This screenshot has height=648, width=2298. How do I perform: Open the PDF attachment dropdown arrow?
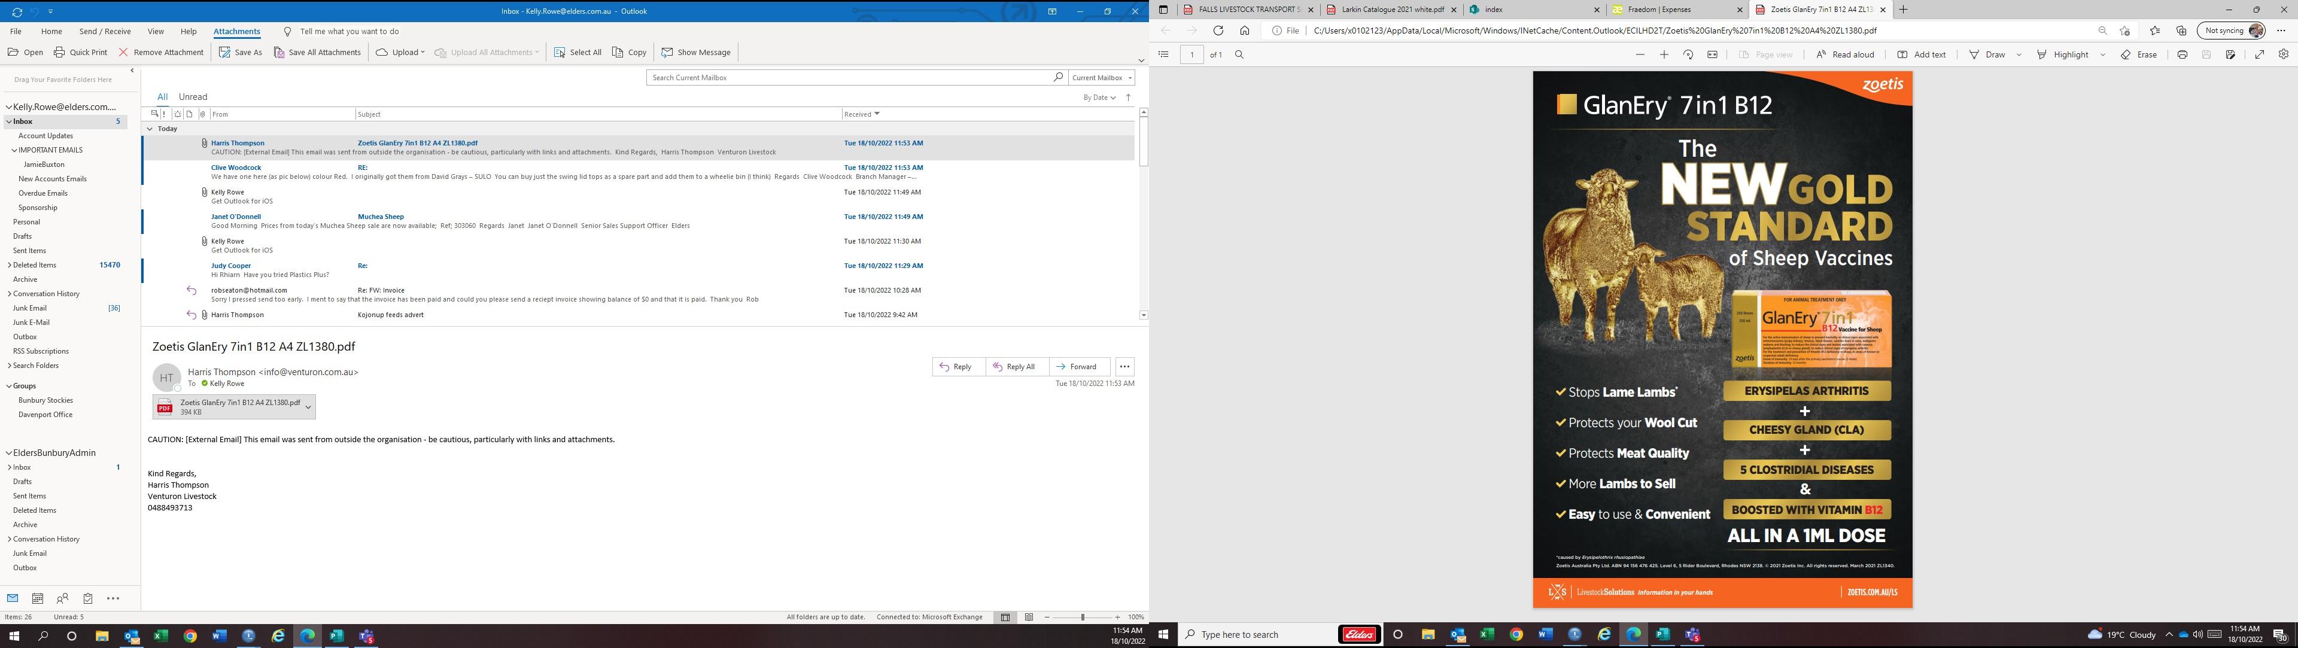309,406
